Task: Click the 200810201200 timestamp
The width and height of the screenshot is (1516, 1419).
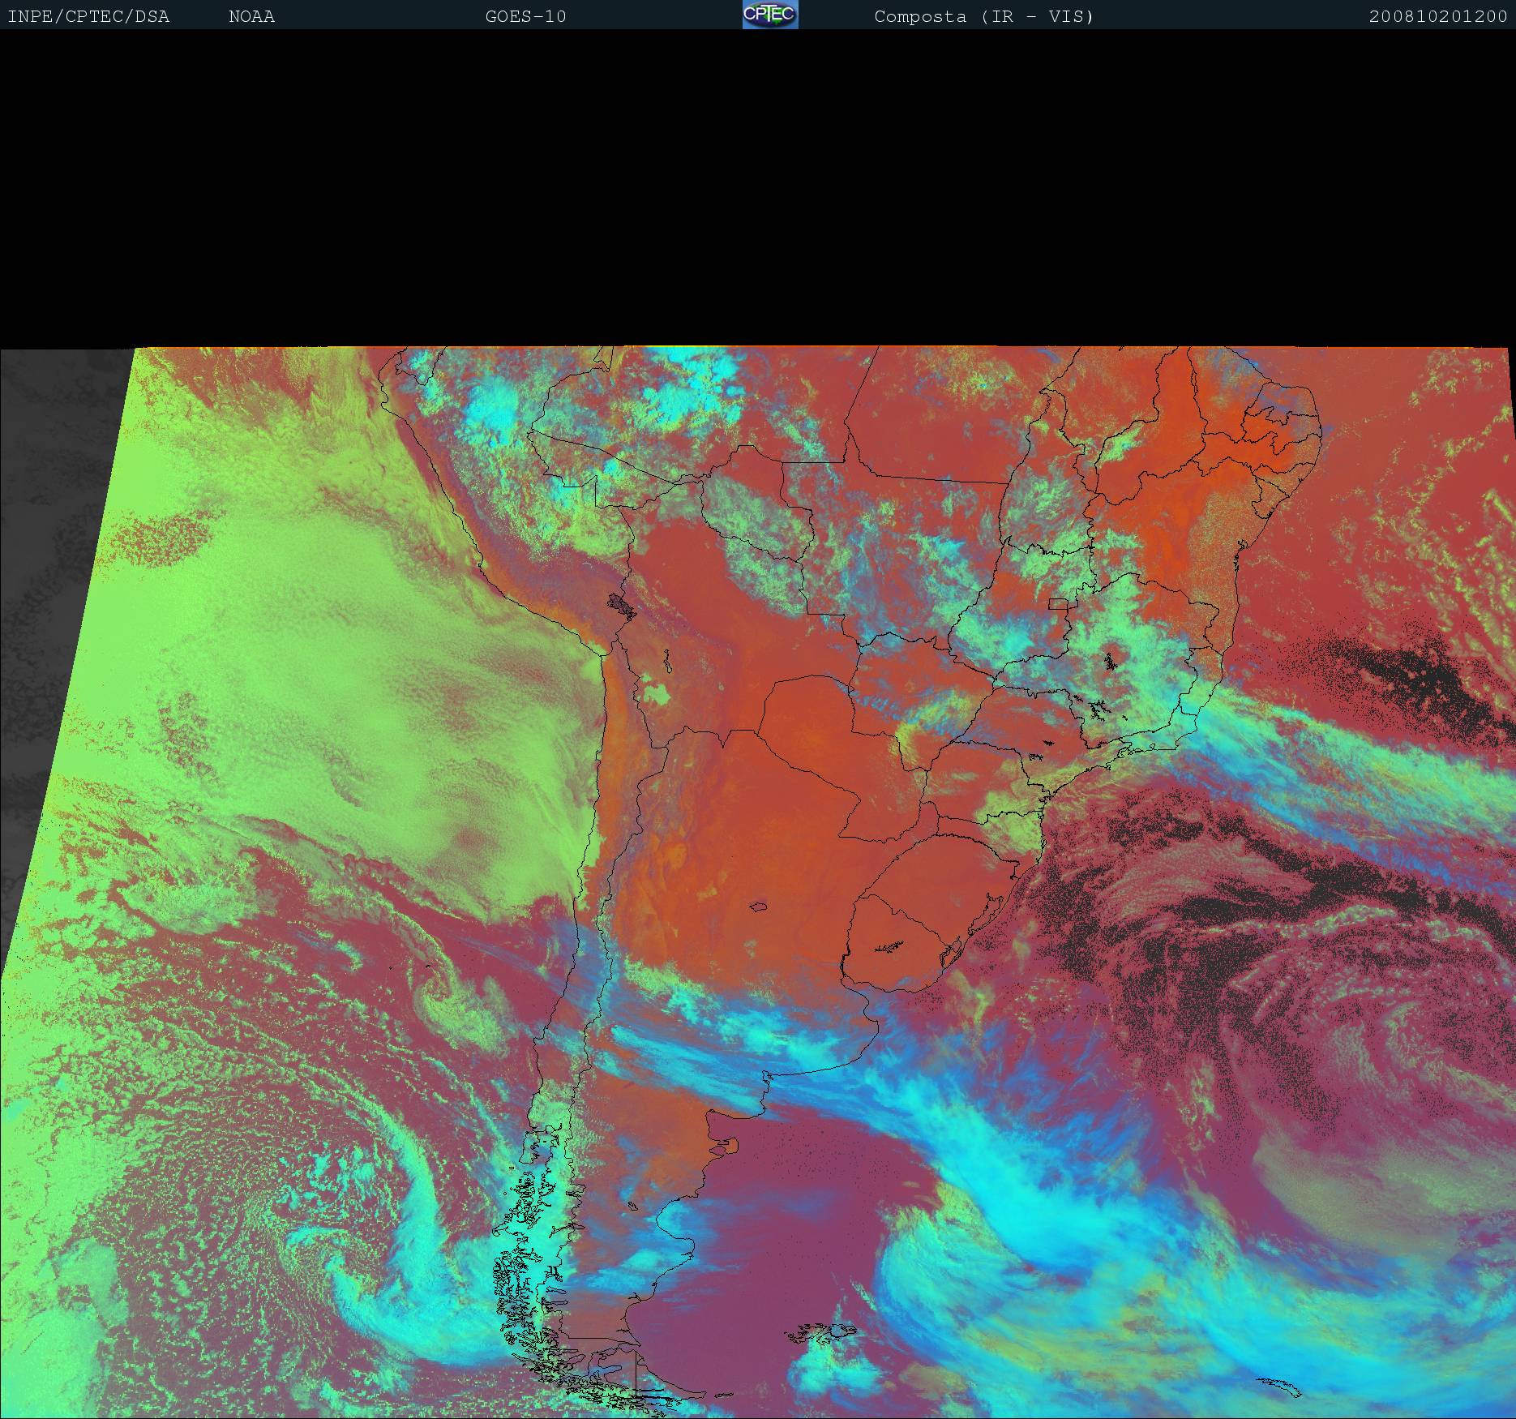Action: pos(1437,16)
